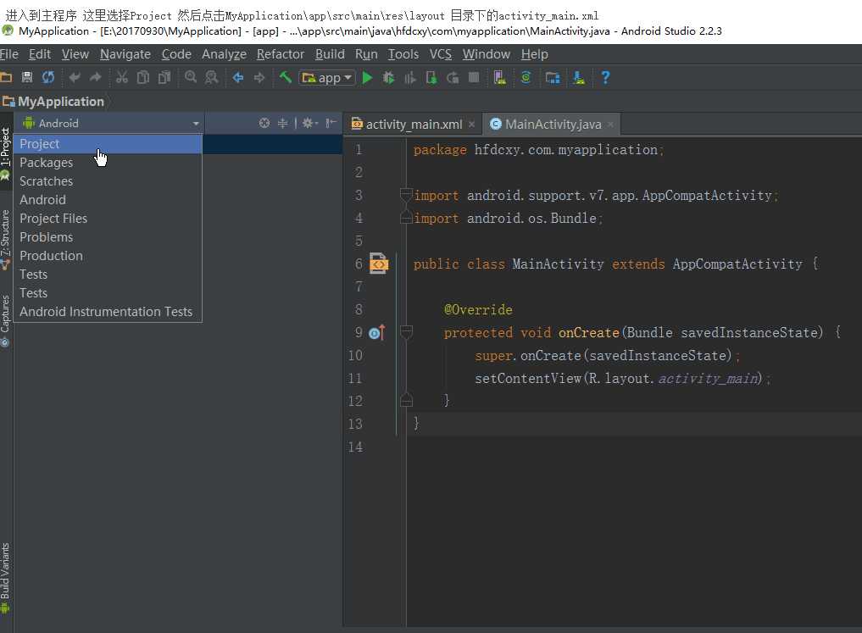862x633 pixels.
Task: Click the Paste toolbar icon
Action: (x=164, y=77)
